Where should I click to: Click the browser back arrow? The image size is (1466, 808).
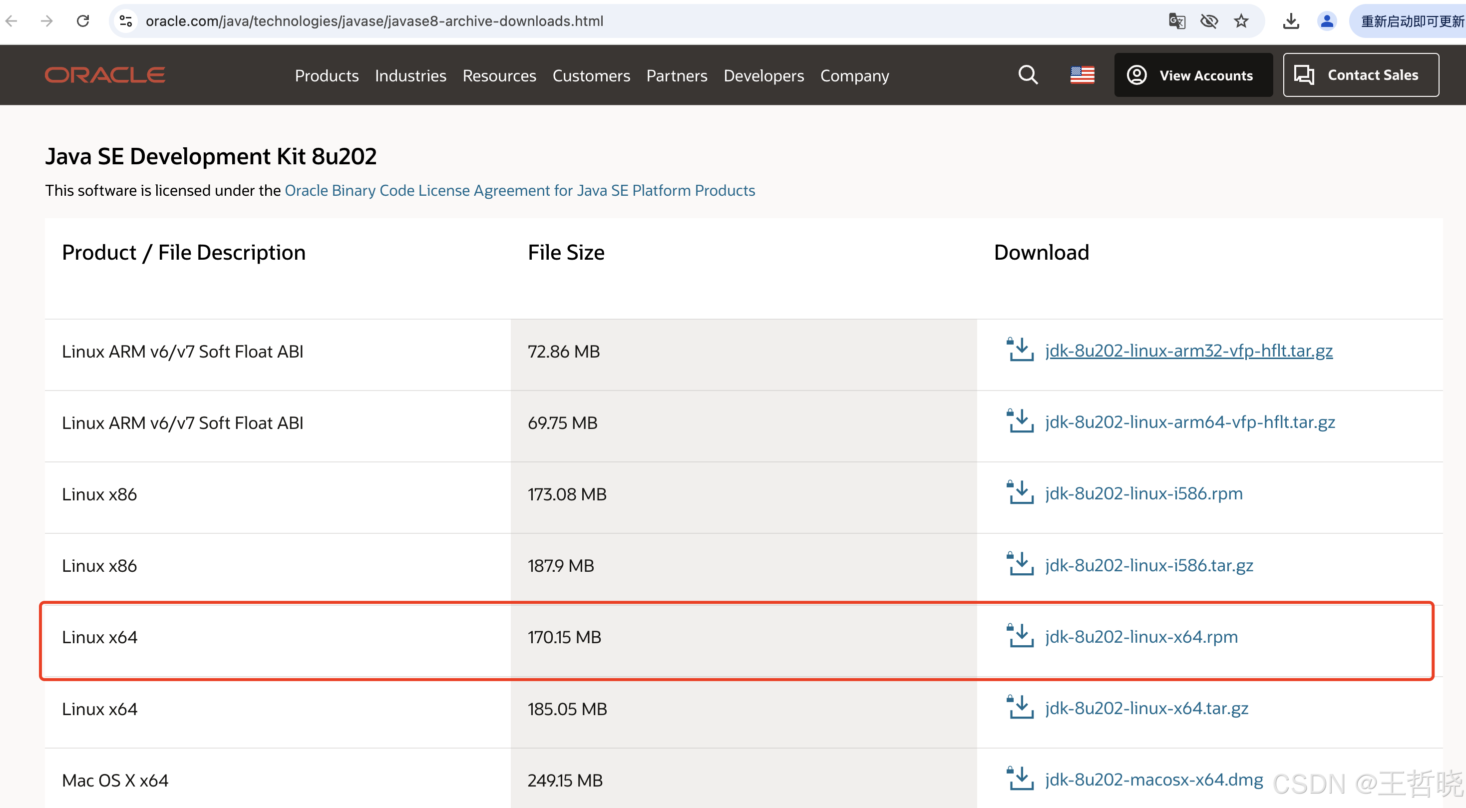tap(11, 21)
